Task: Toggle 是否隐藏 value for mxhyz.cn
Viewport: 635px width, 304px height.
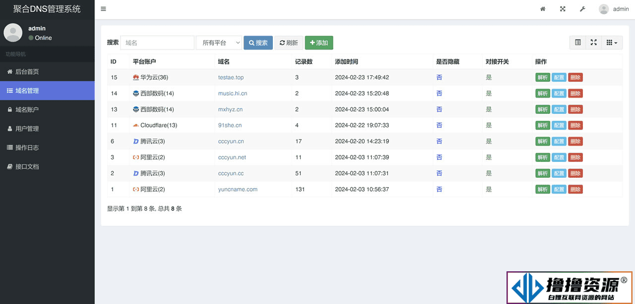Action: 439,109
